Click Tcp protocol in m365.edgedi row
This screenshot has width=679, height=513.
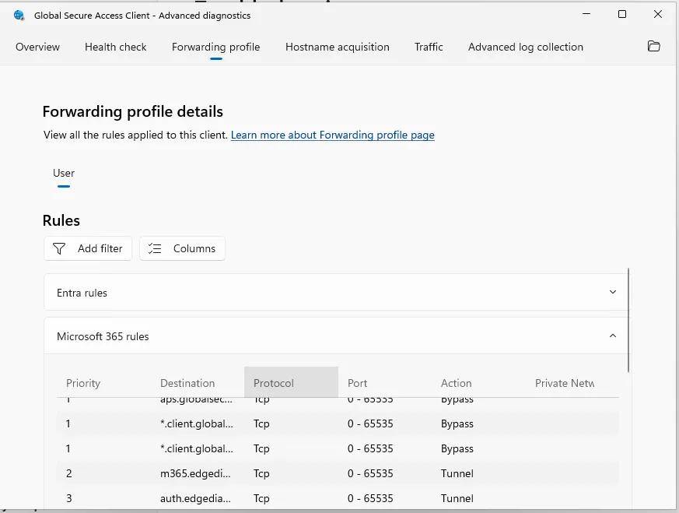point(261,473)
